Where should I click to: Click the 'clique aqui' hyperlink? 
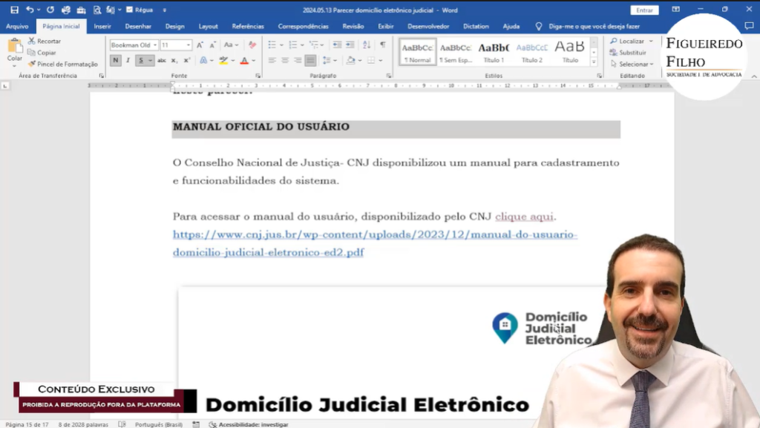[x=524, y=217]
